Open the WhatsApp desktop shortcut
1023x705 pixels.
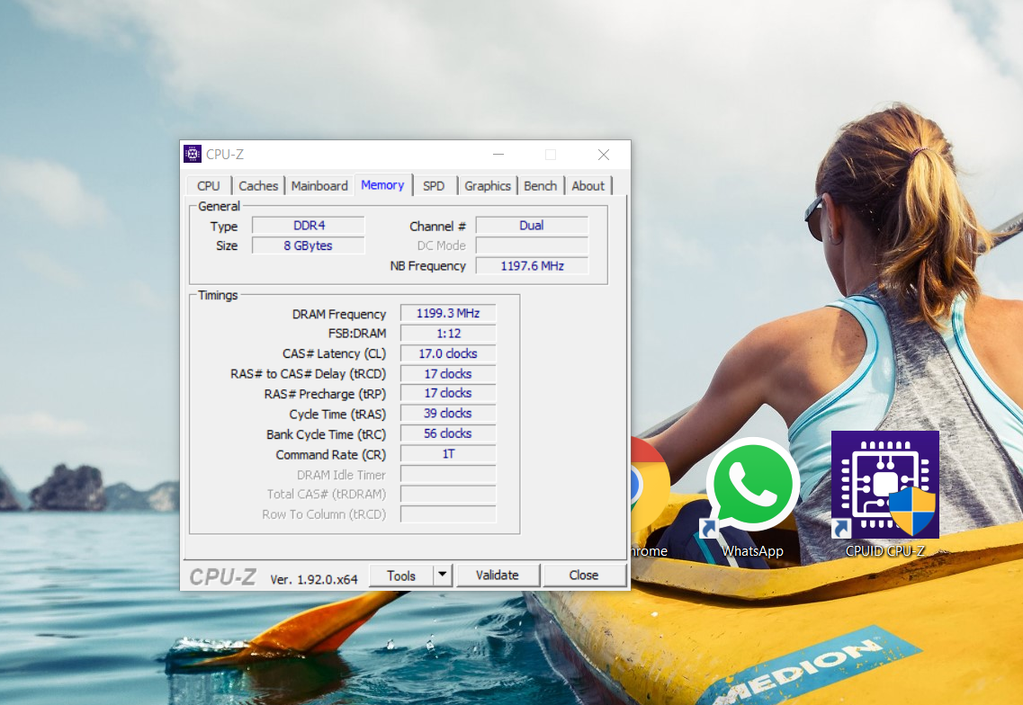752,499
